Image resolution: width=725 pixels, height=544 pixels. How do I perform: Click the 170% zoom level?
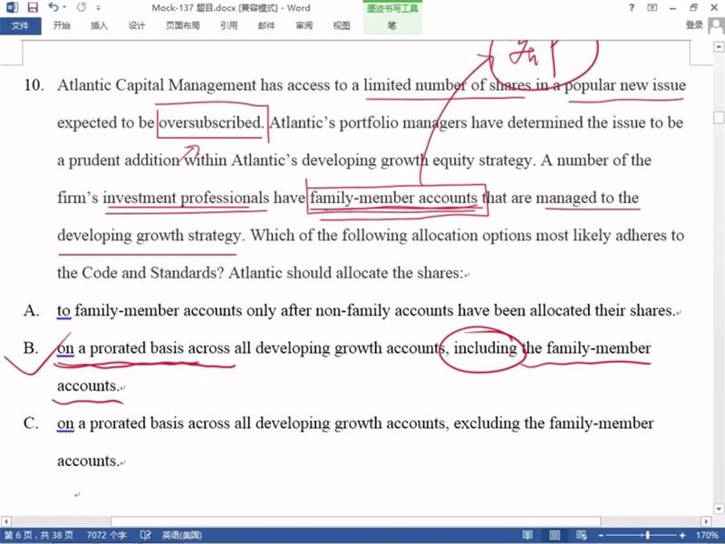(x=707, y=535)
